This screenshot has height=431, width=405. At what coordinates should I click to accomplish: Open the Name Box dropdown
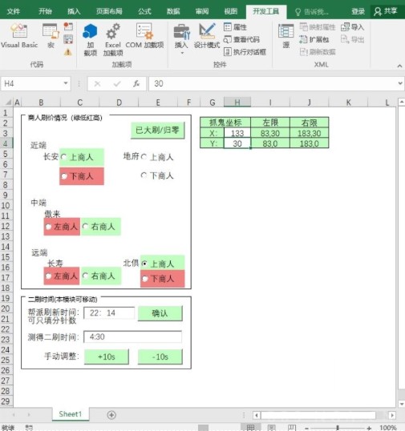[66, 83]
